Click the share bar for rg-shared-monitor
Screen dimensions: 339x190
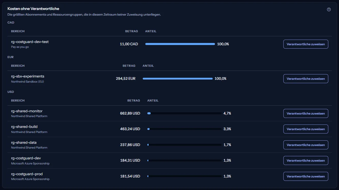[184, 113]
